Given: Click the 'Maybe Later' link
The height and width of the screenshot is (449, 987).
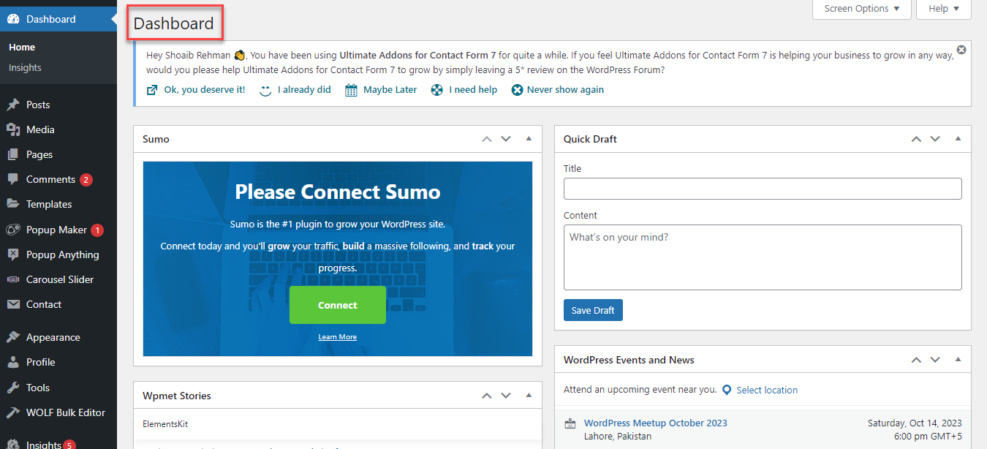Looking at the screenshot, I should click(x=390, y=90).
